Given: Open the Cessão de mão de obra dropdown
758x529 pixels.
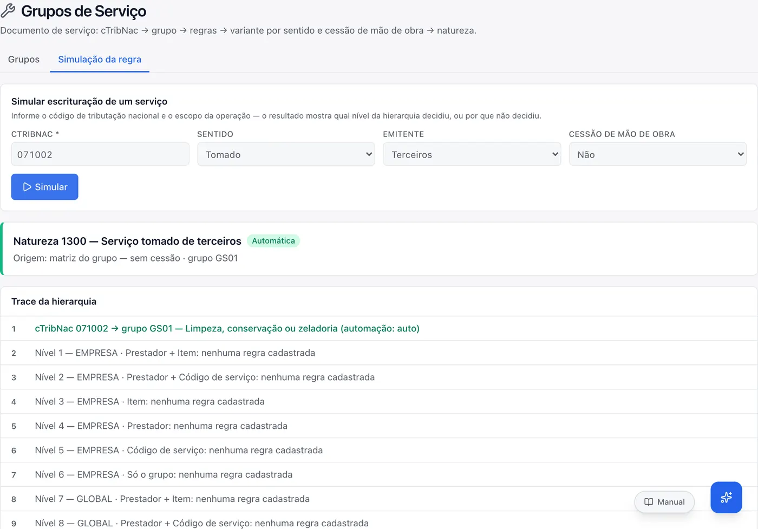Looking at the screenshot, I should (657, 154).
